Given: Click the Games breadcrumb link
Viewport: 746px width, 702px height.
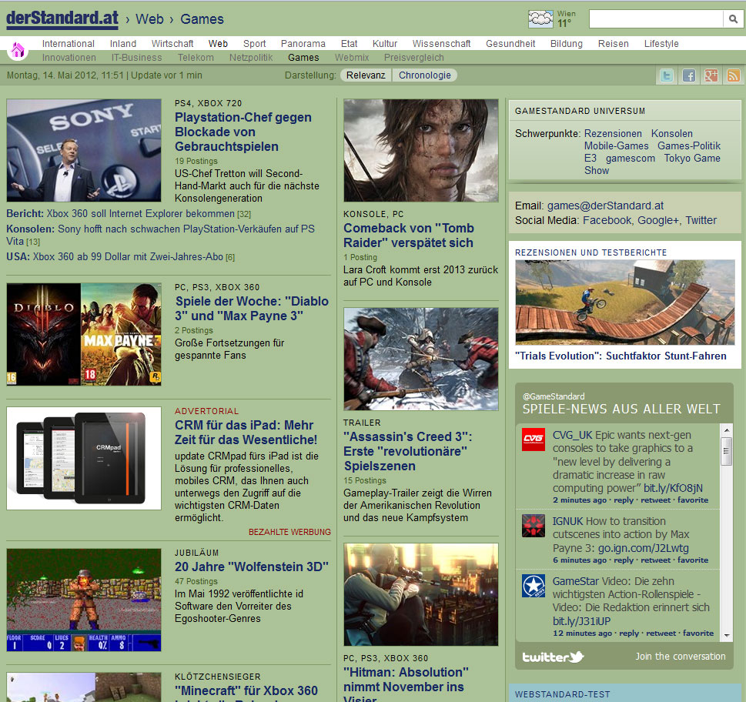Looking at the screenshot, I should click(202, 19).
